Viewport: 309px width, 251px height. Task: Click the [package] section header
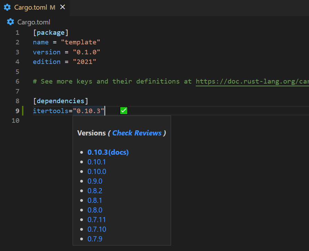tap(51, 32)
